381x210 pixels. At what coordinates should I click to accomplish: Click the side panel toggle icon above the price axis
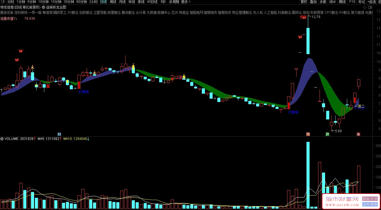click(x=370, y=7)
